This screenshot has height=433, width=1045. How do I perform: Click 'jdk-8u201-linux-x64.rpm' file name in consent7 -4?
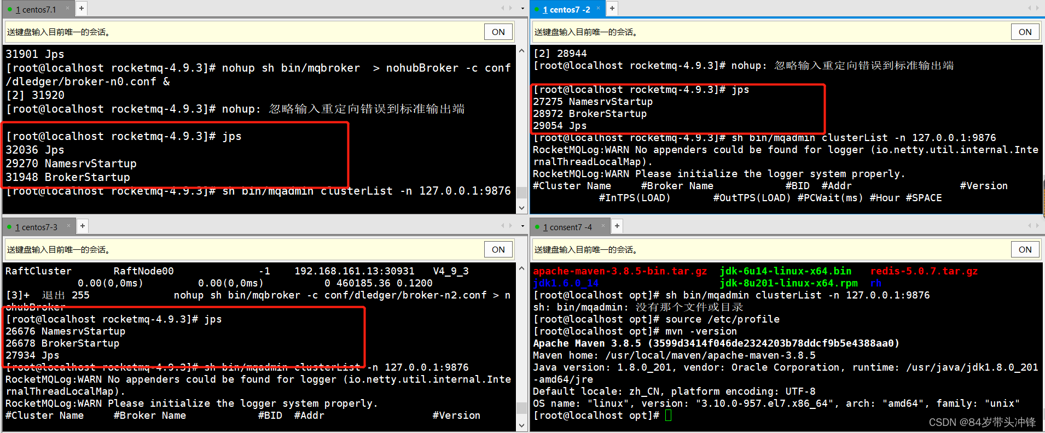(788, 283)
